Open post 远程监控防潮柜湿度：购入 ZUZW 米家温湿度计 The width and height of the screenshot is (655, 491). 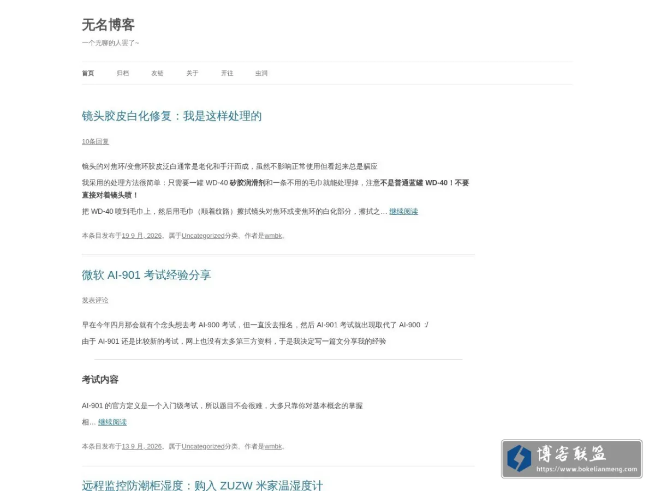203,485
